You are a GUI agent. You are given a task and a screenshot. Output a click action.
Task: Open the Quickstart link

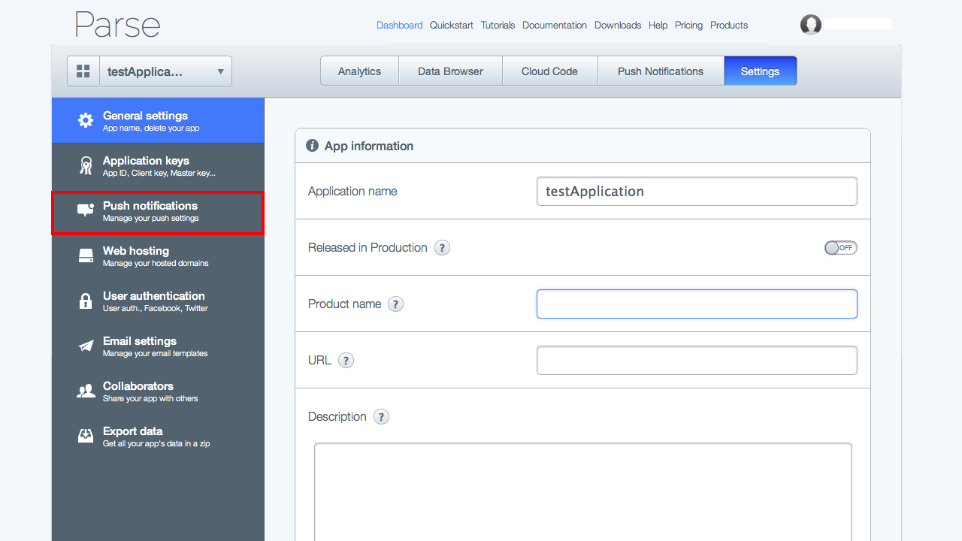click(452, 25)
